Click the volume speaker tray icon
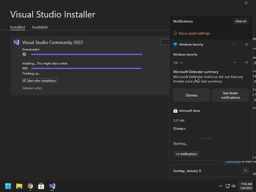 tap(233, 186)
